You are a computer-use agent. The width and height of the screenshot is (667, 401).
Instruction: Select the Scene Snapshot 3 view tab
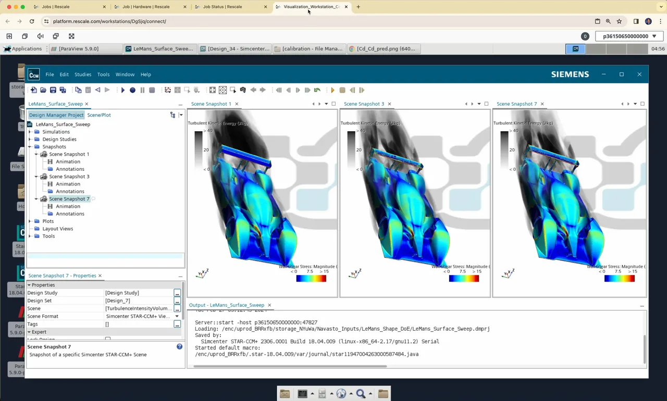[x=364, y=104]
